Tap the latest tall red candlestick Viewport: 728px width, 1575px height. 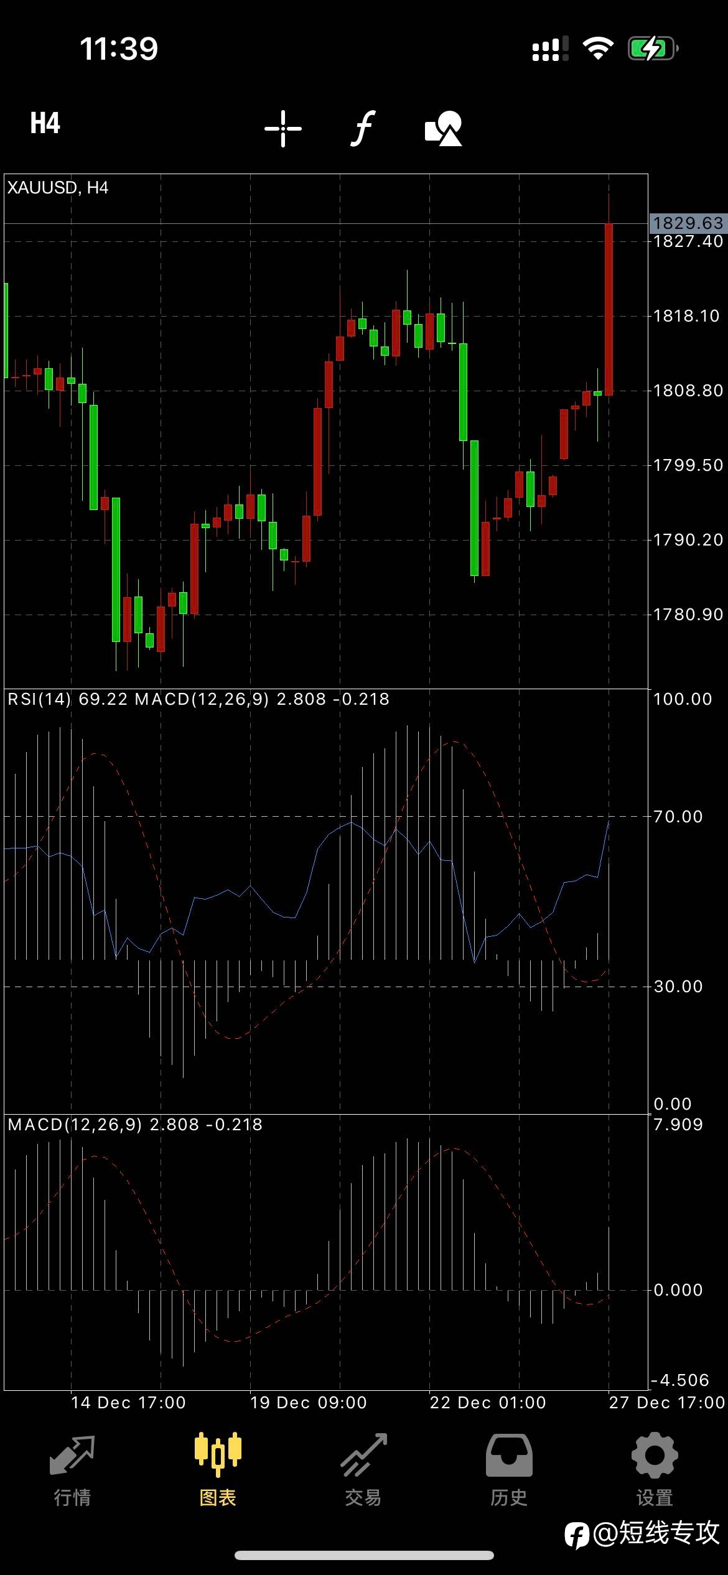(x=609, y=309)
